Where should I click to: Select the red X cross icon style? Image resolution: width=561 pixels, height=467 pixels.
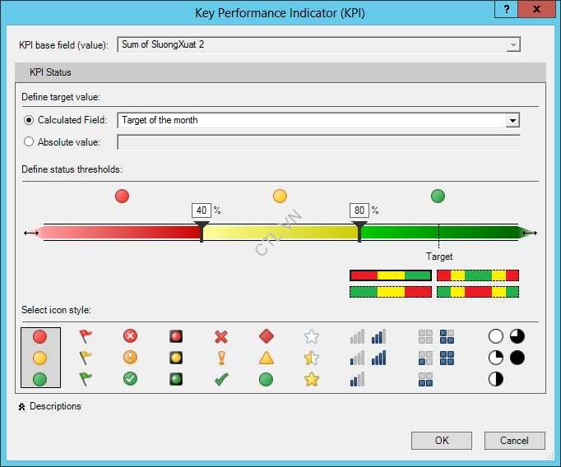pos(220,358)
